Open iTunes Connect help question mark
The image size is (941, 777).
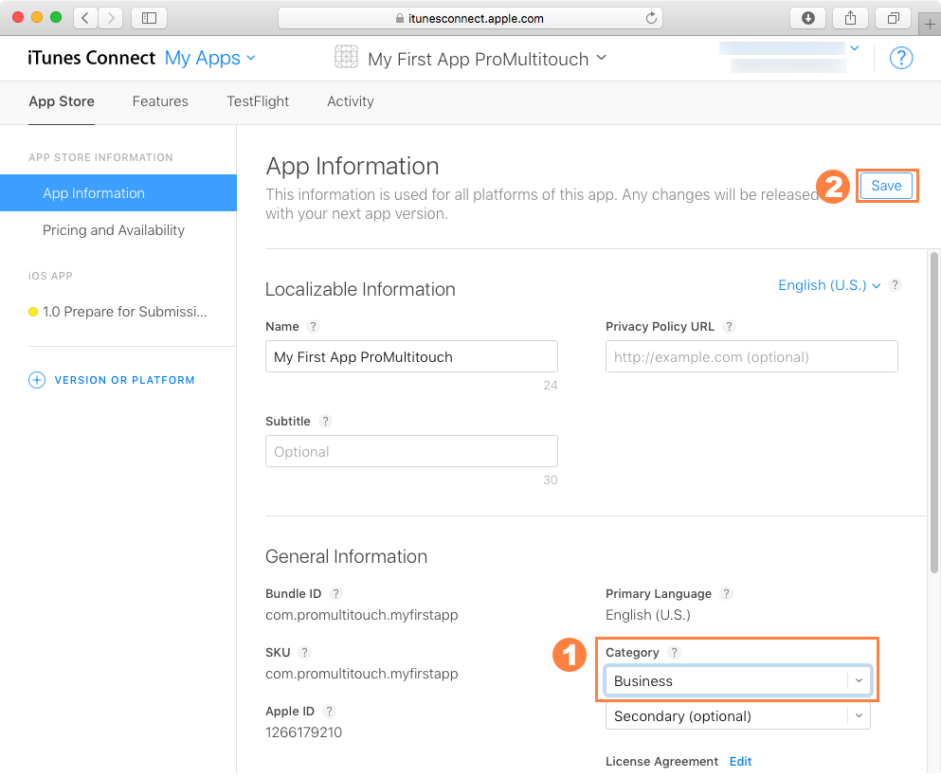click(x=901, y=58)
